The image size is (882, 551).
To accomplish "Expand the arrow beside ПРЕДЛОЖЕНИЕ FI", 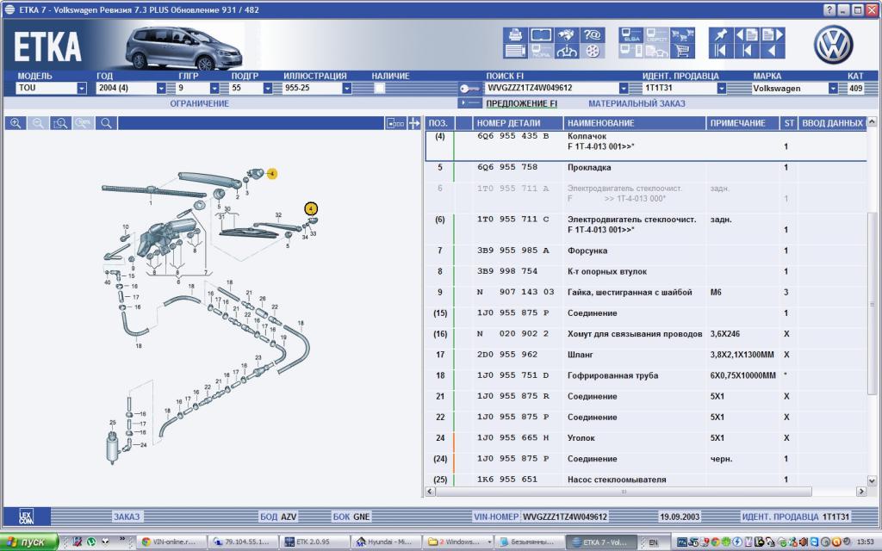I will pos(470,103).
